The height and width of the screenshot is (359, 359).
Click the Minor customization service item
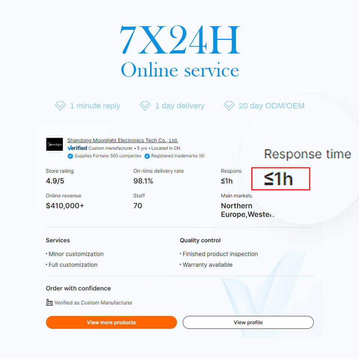coord(75,254)
